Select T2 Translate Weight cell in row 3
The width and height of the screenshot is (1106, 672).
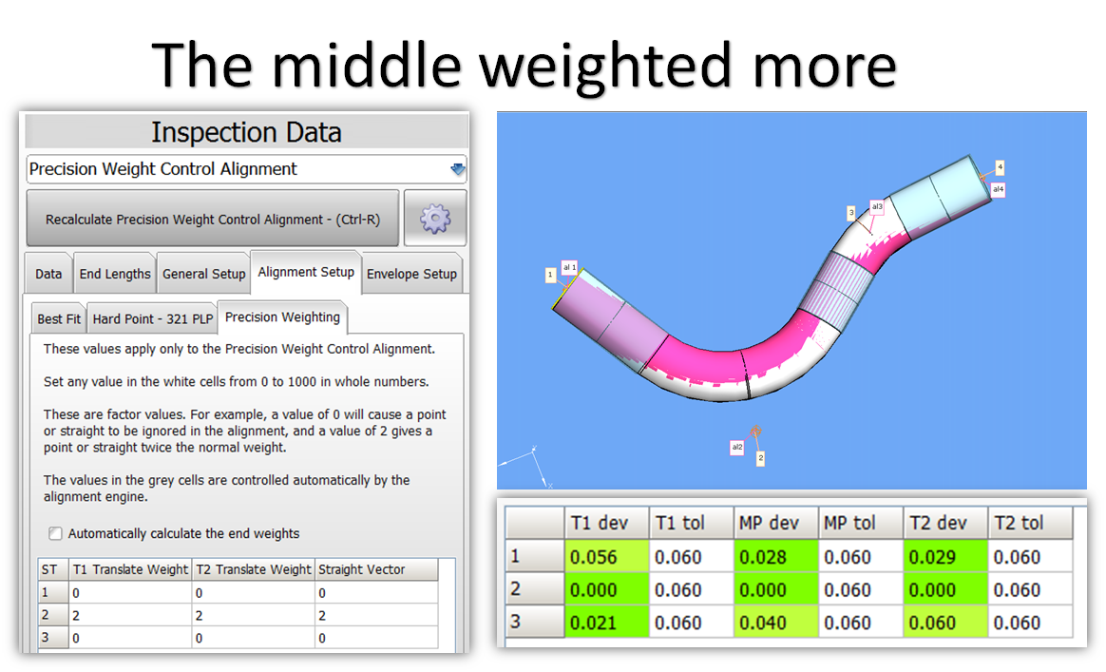(x=253, y=638)
